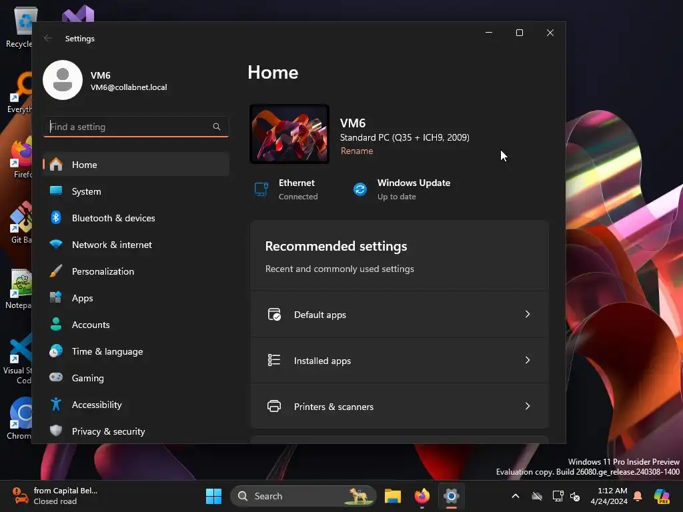Viewport: 683px width, 512px height.
Task: Open the Windows Start button
Action: (213, 496)
